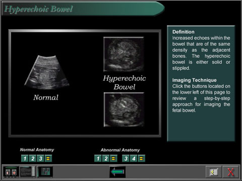Click the lower hyperechoic bowel ultrasound image
242x181 pixels.
point(124,110)
